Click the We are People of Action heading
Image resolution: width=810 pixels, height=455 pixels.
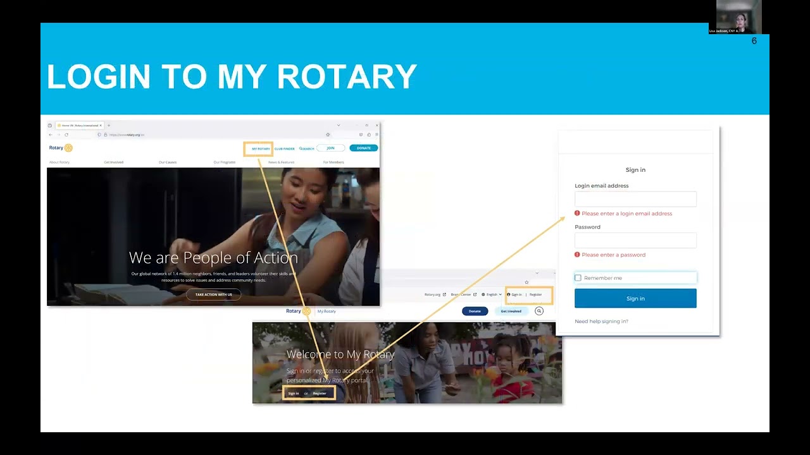tap(213, 257)
